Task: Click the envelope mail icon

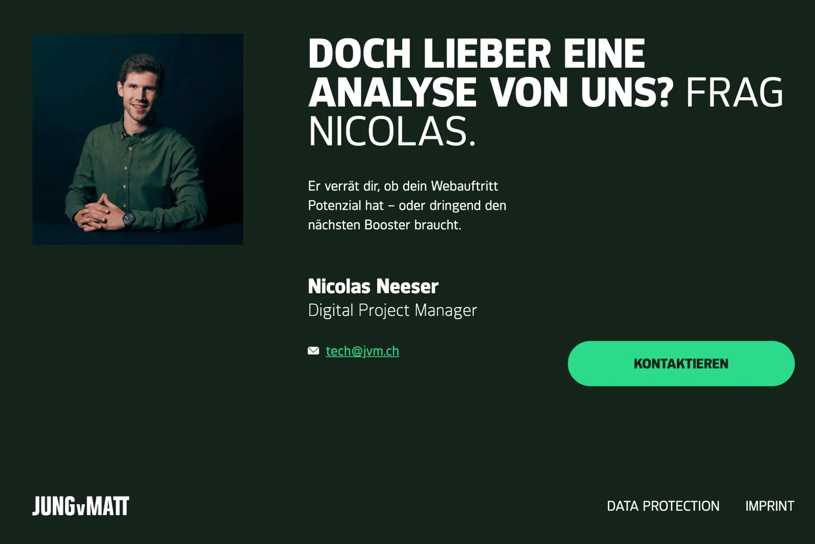Action: click(314, 351)
